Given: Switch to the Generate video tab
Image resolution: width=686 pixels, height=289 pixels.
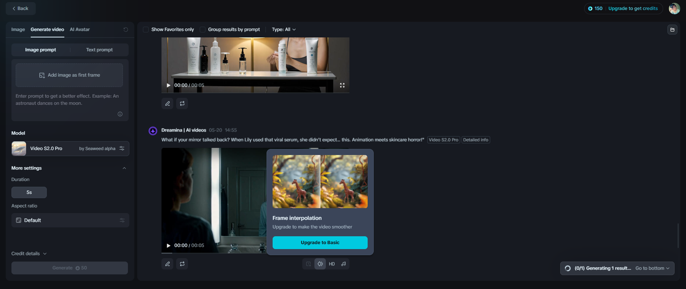Looking at the screenshot, I should point(48,30).
